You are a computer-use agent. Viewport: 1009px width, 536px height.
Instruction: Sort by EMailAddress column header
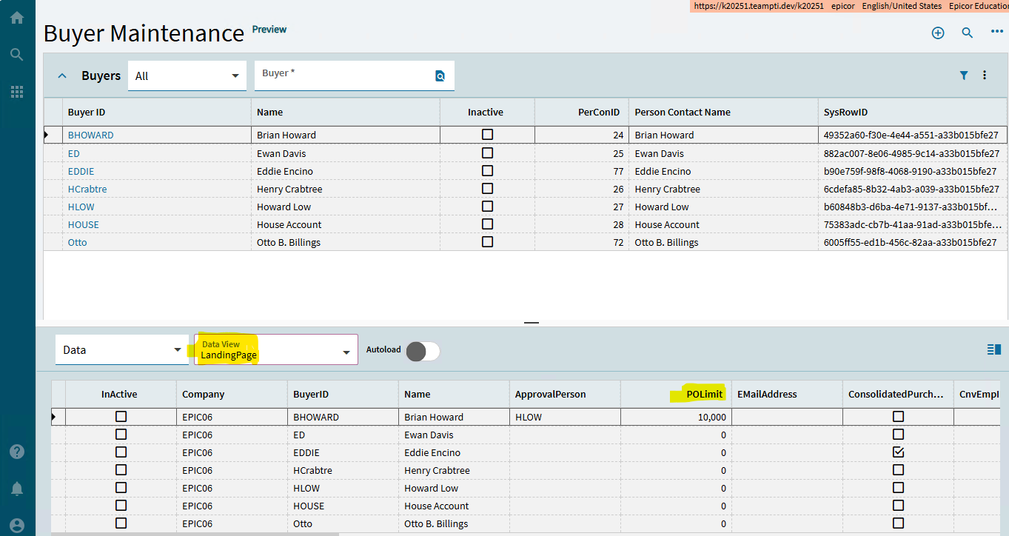[787, 395]
